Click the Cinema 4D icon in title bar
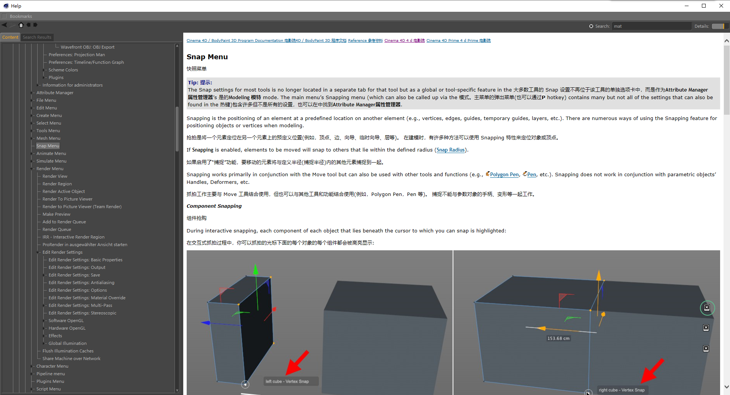The image size is (730, 395). point(6,6)
